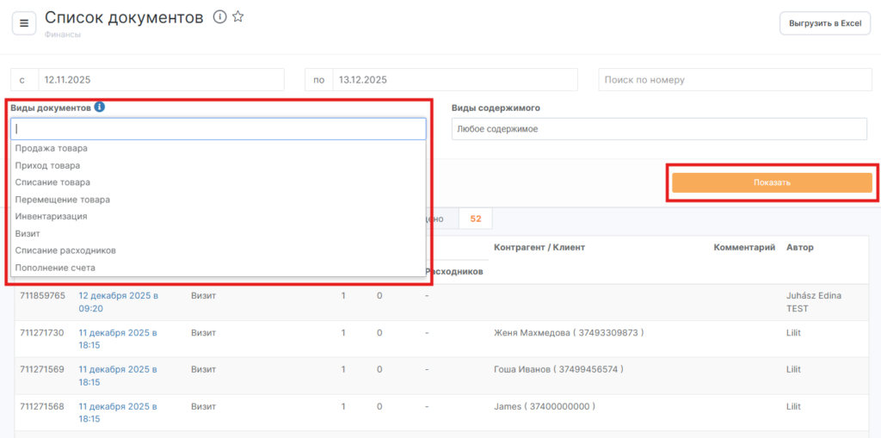
Task: Pick Списание расходников document type
Action: point(65,250)
